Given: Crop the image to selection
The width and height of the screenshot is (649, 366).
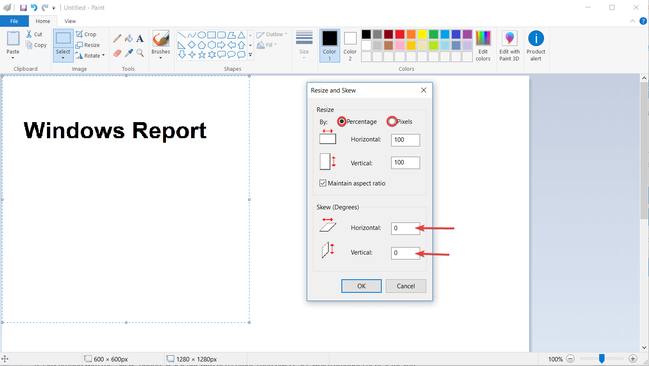Looking at the screenshot, I should tap(86, 34).
